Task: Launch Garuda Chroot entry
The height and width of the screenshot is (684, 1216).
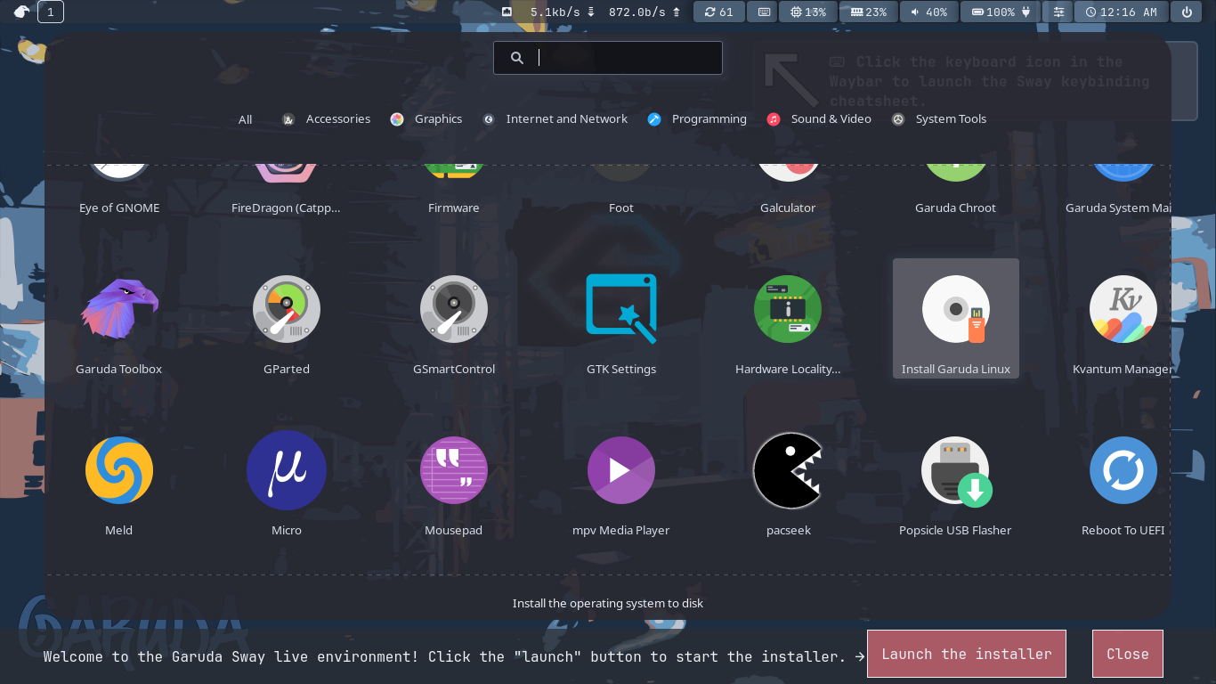Action: coord(956,191)
